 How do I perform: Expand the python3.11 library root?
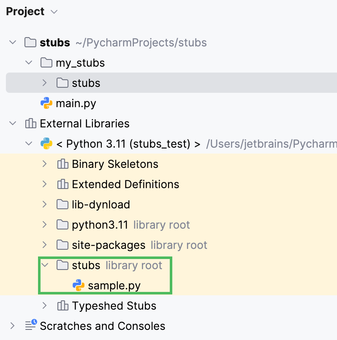pyautogui.click(x=45, y=224)
